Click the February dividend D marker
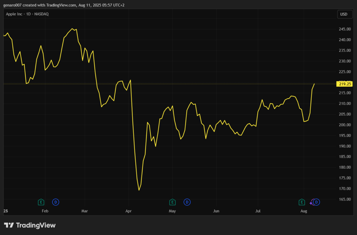The image size is (357, 235). tap(55, 202)
